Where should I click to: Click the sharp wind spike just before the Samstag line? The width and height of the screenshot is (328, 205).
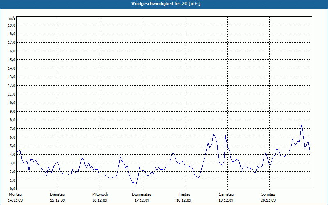click(x=226, y=136)
